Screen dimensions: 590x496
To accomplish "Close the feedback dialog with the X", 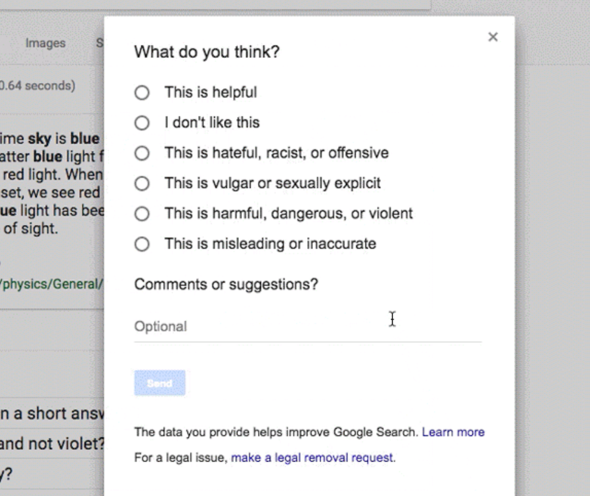I will click(493, 37).
